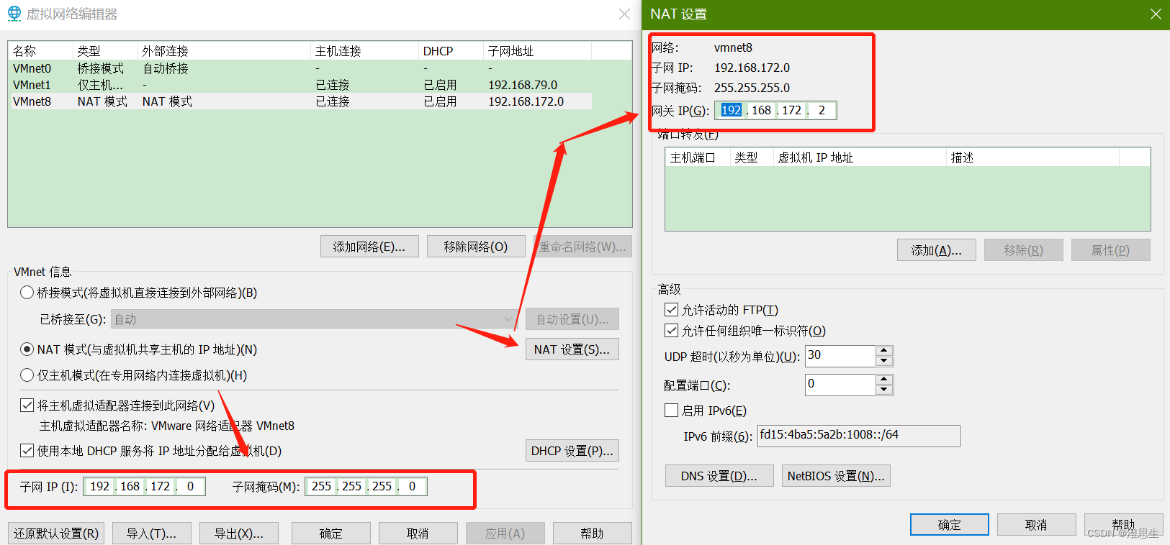Increase UDP 超时 value with up arrow
This screenshot has width=1170, height=545.
pyautogui.click(x=884, y=351)
